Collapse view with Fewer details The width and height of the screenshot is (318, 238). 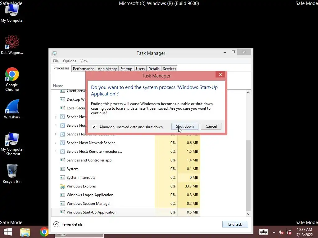pyautogui.click(x=68, y=224)
